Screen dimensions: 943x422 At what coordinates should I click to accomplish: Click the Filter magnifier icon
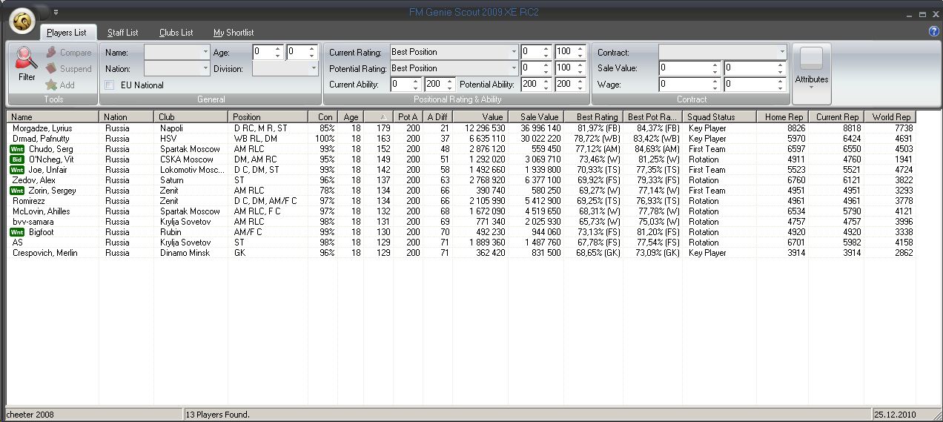pos(27,59)
